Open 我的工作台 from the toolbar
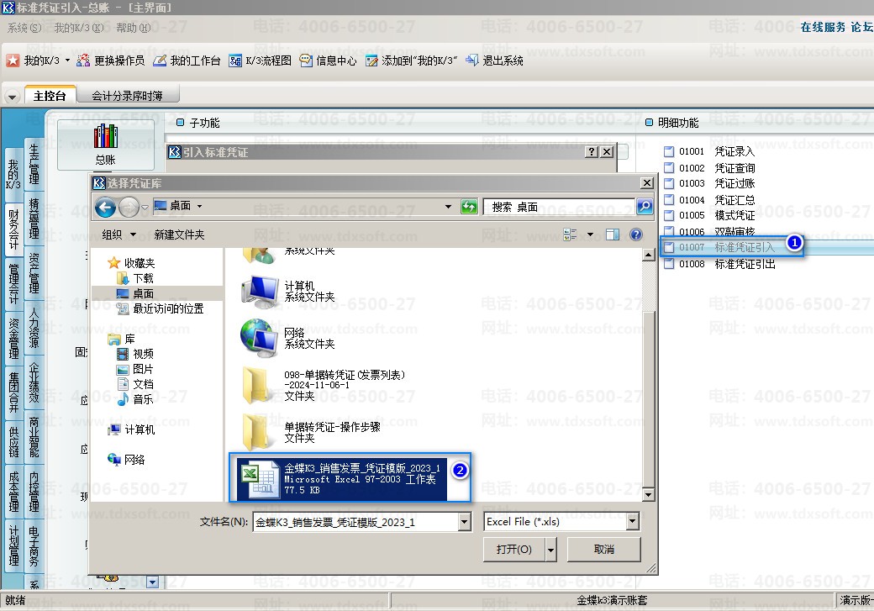Image resolution: width=874 pixels, height=611 pixels. [160, 61]
